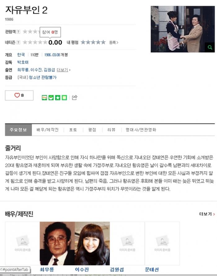Click help icon next to 관람객
Image resolution: width=217 pixels, height=276 pixels.
point(18,32)
